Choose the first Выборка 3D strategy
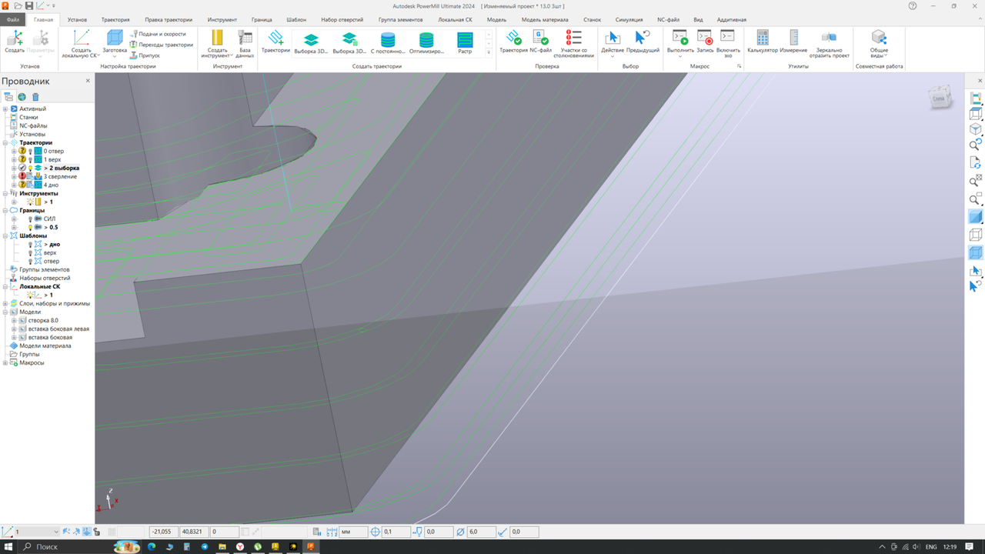The width and height of the screenshot is (985, 554). click(311, 43)
